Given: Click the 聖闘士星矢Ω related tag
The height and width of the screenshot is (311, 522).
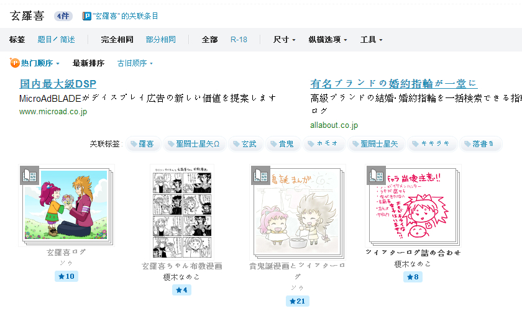Looking at the screenshot, I should click(x=195, y=144).
